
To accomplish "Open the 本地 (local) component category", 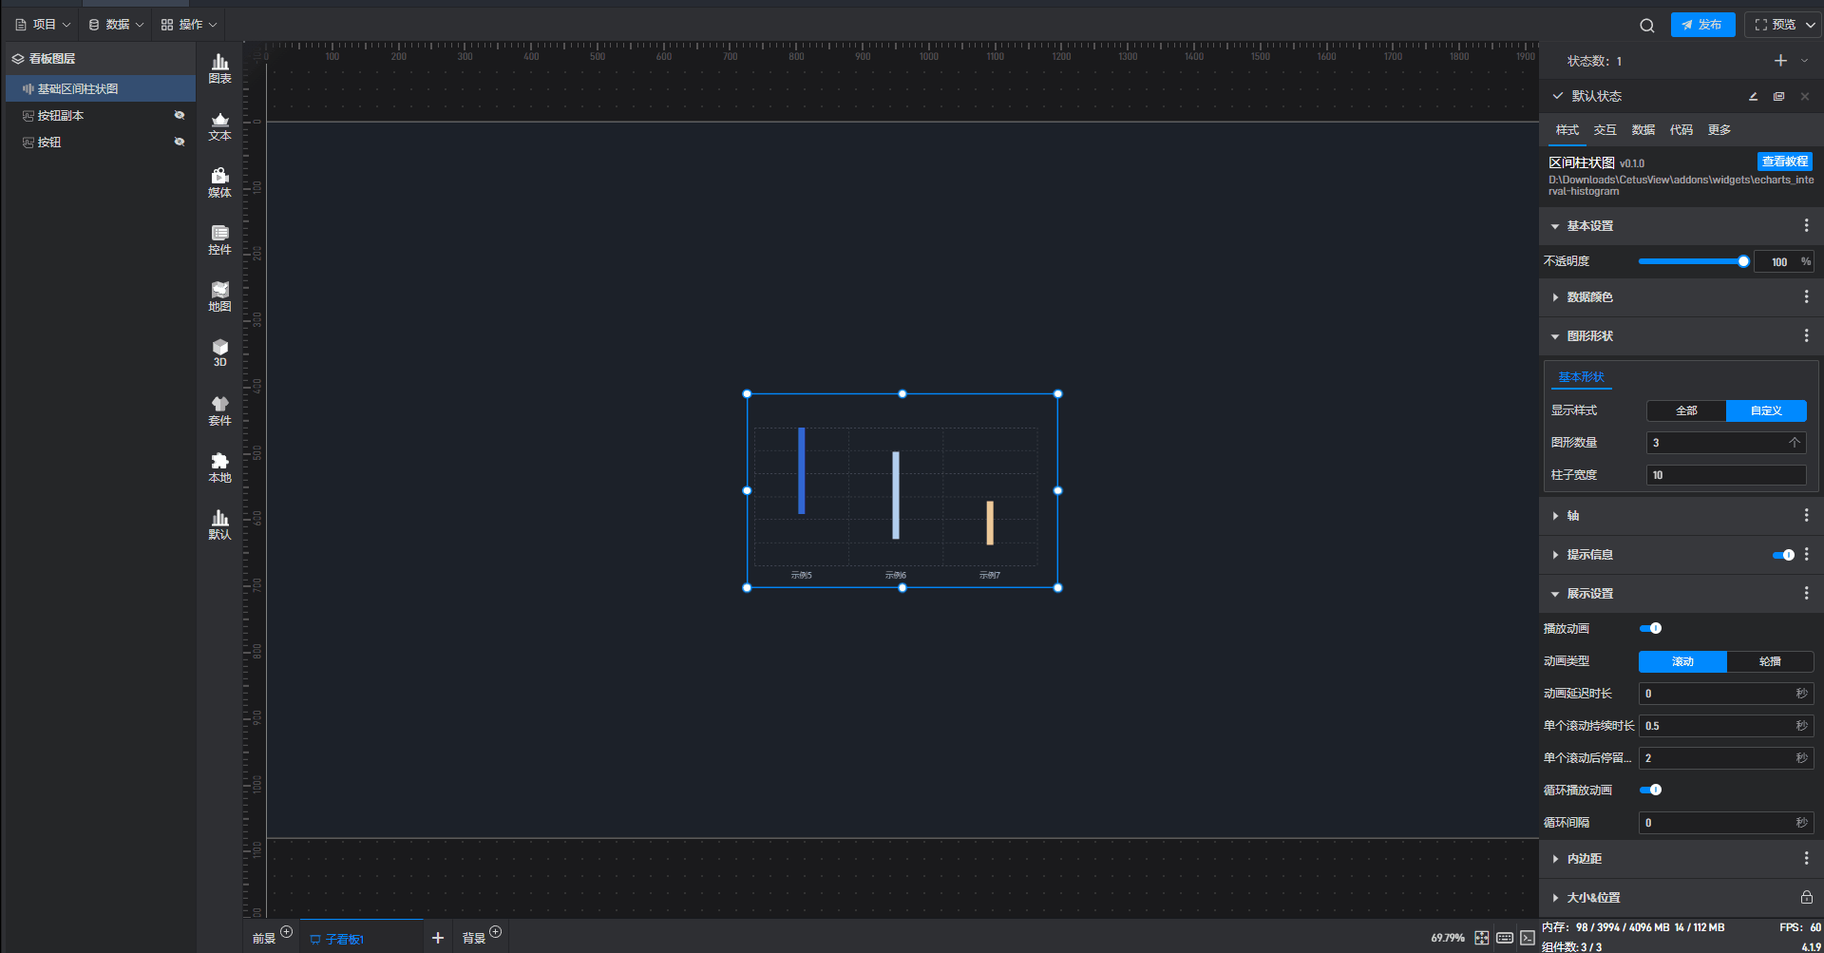I will (x=219, y=467).
